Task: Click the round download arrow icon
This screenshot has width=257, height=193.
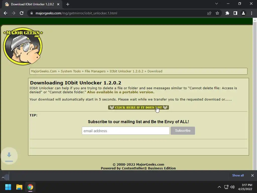Action: tap(9, 156)
